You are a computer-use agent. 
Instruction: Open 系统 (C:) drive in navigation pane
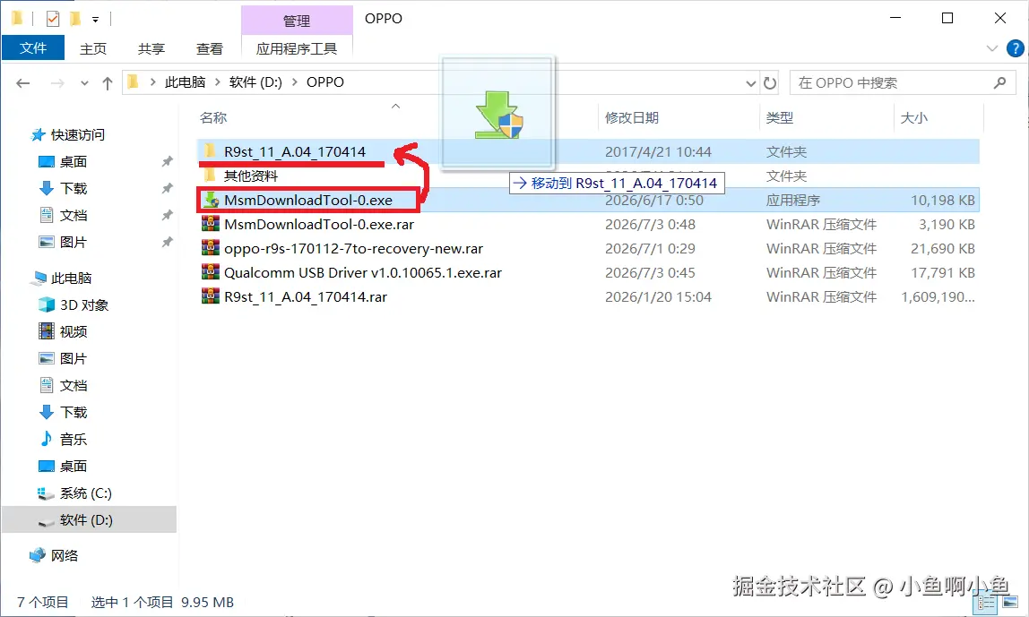click(x=86, y=493)
